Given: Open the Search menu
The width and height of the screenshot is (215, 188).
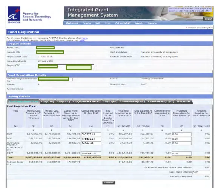Looking at the screenshot, I should click(x=139, y=23).
